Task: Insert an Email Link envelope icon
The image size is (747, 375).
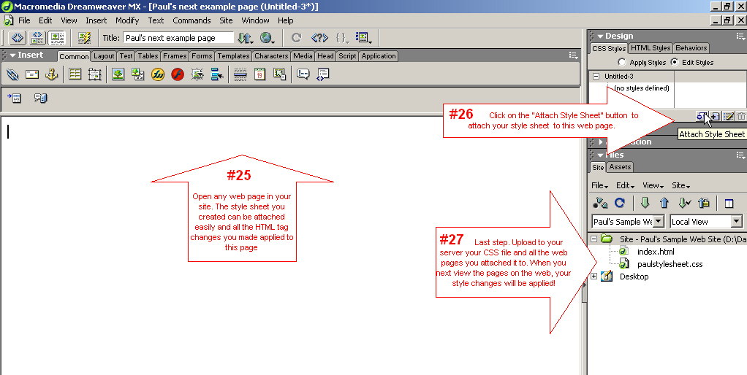Action: click(x=32, y=74)
